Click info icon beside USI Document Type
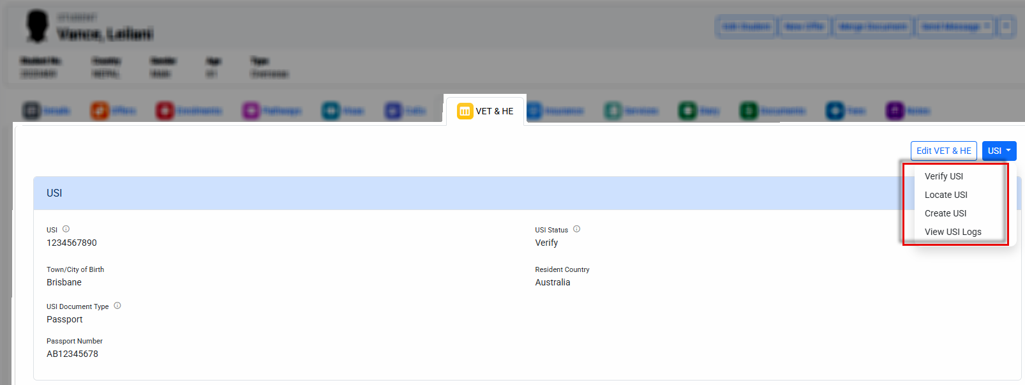 (x=117, y=306)
